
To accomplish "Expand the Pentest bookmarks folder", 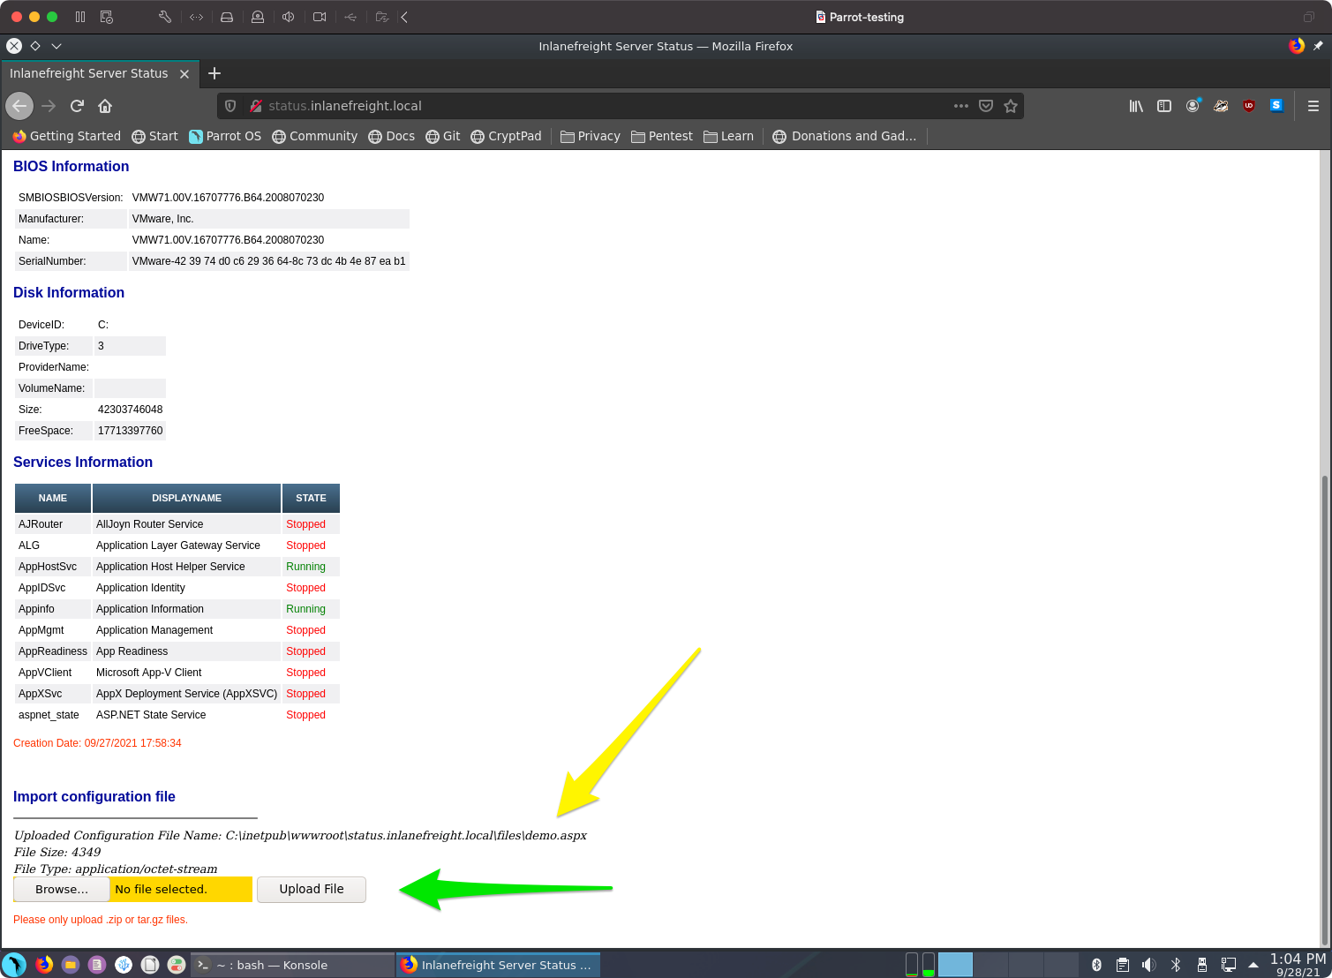I will pyautogui.click(x=662, y=136).
